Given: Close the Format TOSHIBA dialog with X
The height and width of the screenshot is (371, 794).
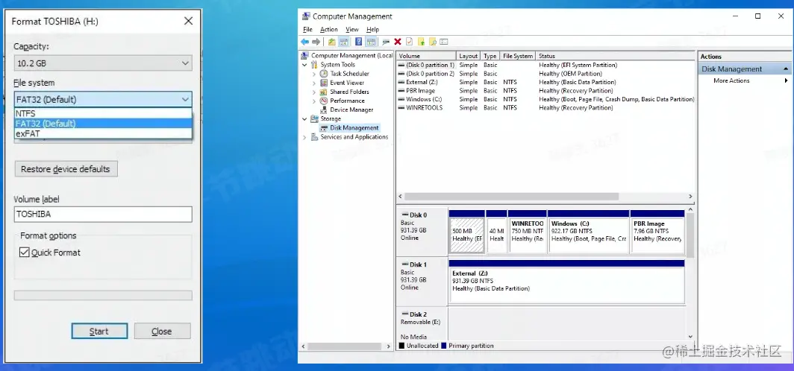Looking at the screenshot, I should pyautogui.click(x=188, y=21).
